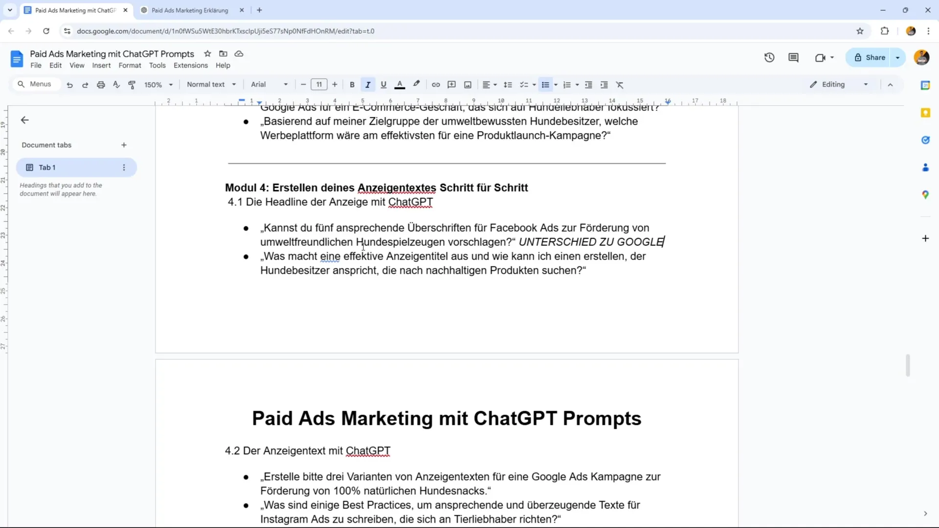Open Google Maps side panel
This screenshot has width=939, height=528.
pos(925,195)
